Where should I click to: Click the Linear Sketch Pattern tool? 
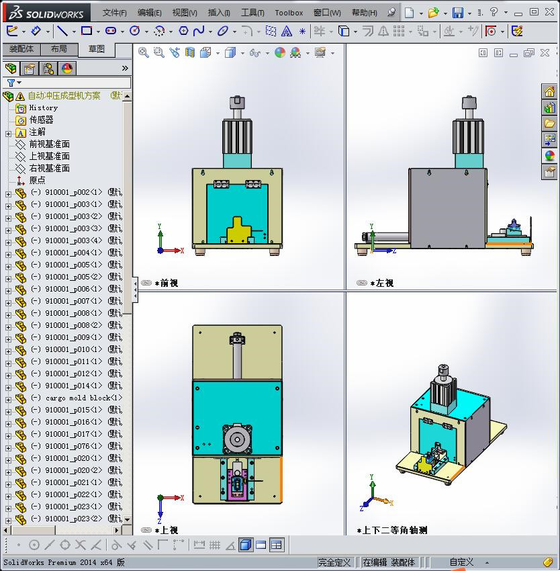click(x=399, y=32)
